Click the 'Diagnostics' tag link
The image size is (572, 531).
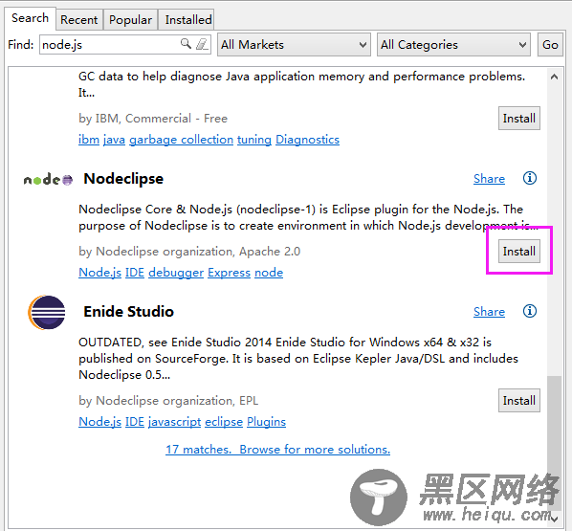pos(308,140)
